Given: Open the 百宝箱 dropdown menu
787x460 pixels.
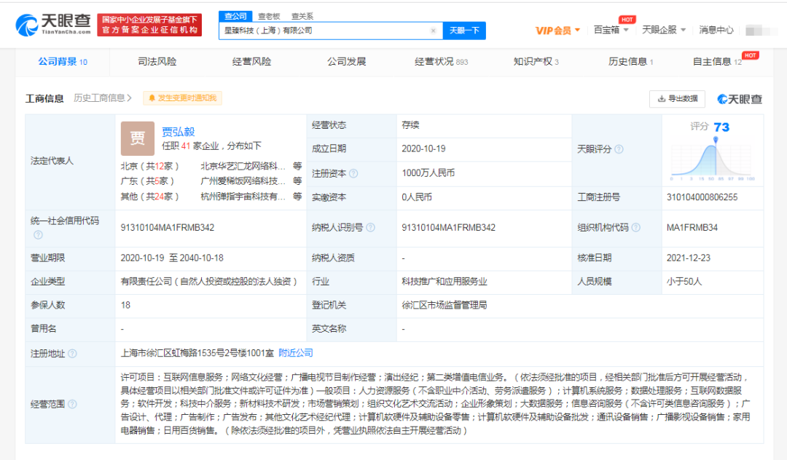Looking at the screenshot, I should (x=611, y=30).
